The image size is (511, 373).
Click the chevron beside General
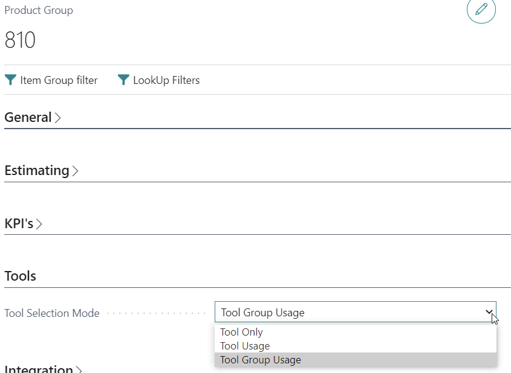58,118
